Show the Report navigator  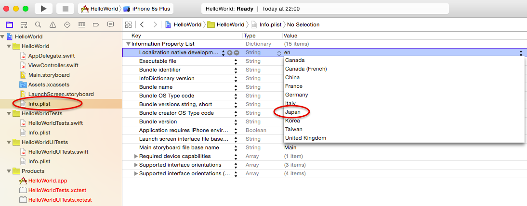[x=110, y=24]
